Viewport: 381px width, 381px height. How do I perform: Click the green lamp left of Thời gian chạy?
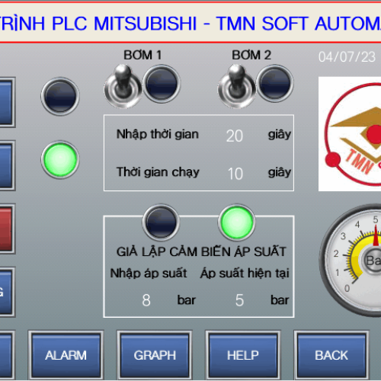tap(60, 159)
